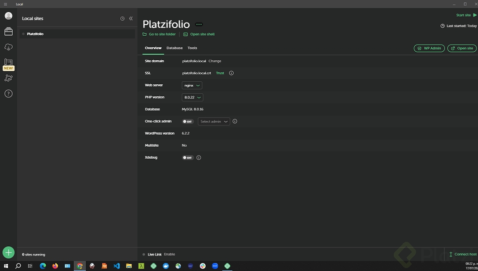The width and height of the screenshot is (478, 271).
Task: Click the platzifolio.local.crt text
Action: [197, 73]
